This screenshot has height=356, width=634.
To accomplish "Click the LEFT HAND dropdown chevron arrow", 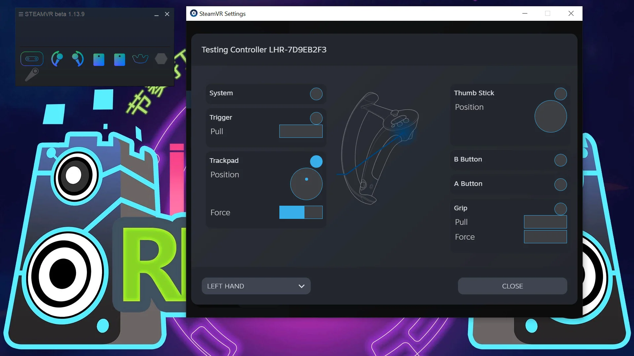I will point(301,286).
